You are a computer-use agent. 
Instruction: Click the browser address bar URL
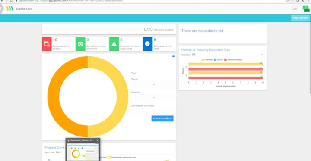pos(82,1)
